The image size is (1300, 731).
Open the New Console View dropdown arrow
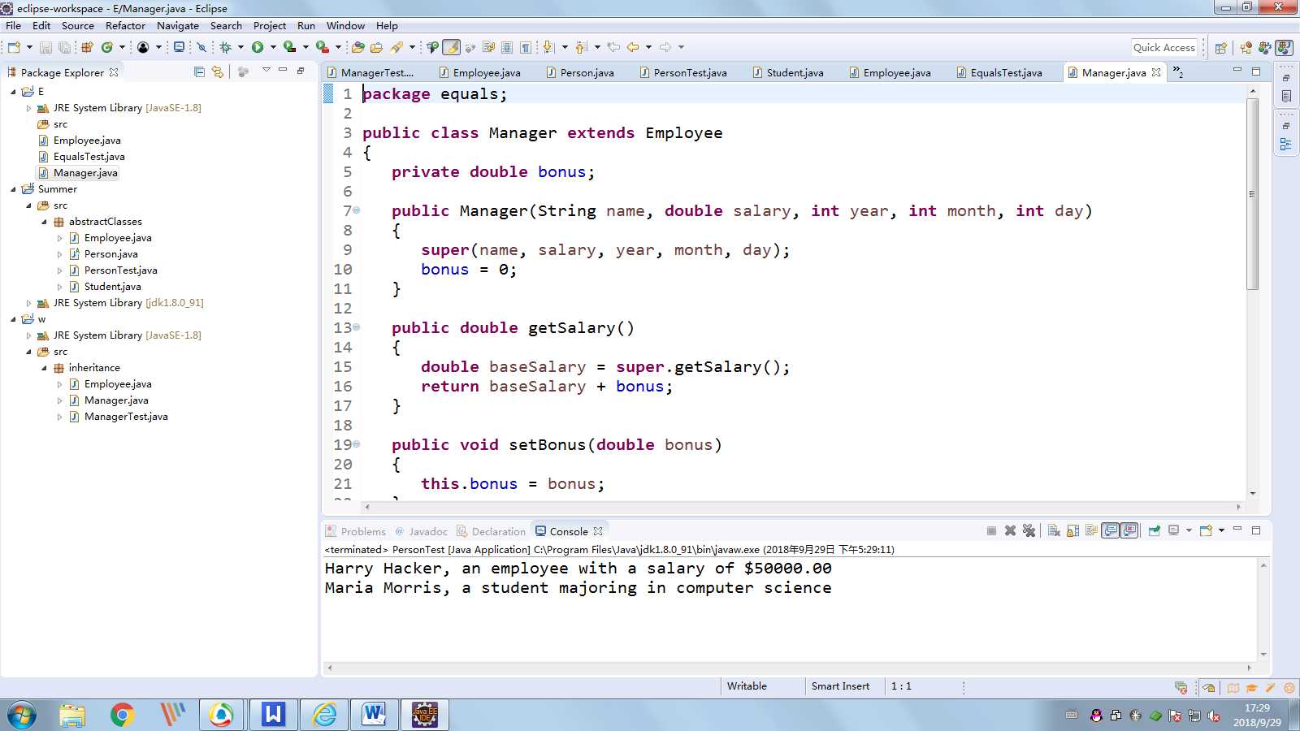click(x=1221, y=530)
